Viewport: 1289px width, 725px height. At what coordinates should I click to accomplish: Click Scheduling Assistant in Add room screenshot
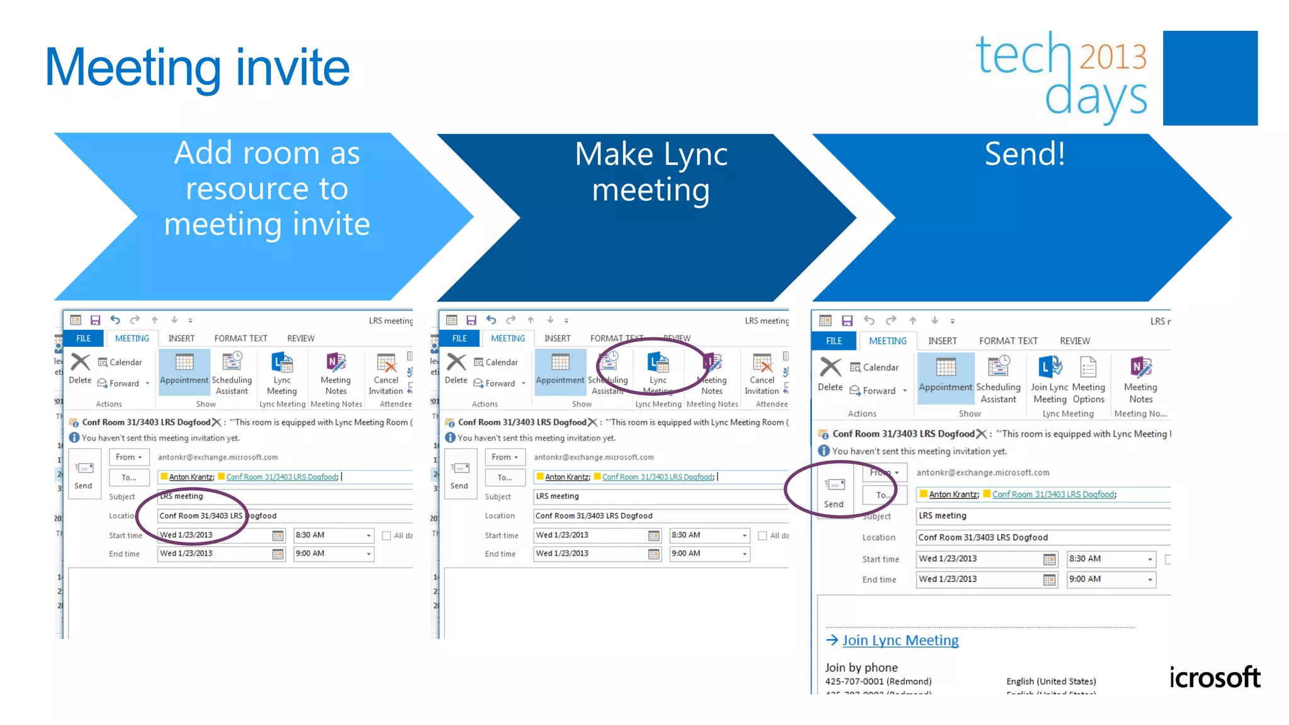coord(232,373)
